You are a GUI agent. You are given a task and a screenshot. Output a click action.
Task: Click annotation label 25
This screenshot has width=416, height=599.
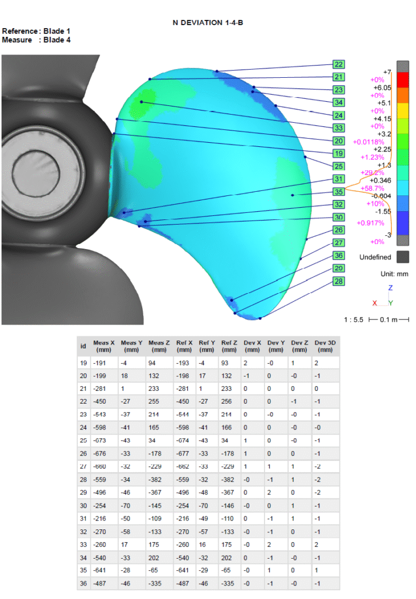(x=339, y=166)
